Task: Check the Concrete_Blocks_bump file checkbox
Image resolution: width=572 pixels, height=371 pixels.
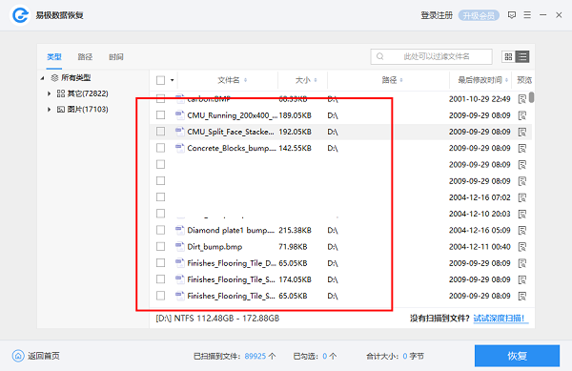Action: pos(160,148)
